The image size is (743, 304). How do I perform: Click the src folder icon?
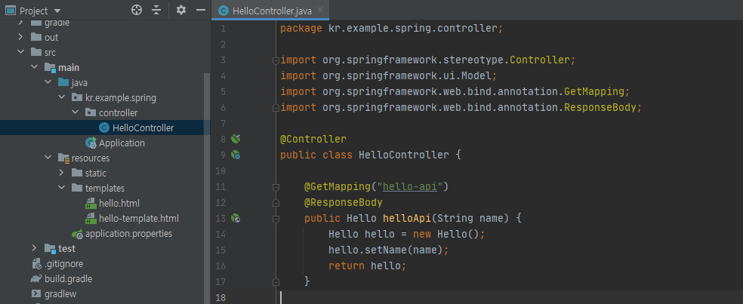tap(36, 52)
